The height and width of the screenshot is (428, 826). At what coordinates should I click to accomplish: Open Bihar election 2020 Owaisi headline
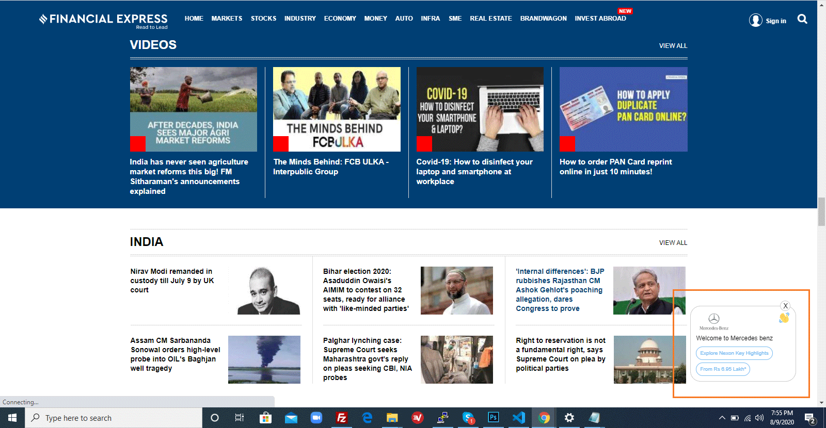[x=366, y=290]
